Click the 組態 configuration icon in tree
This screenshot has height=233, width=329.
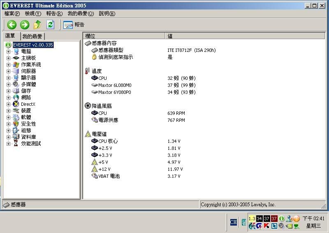pyautogui.click(x=16, y=130)
